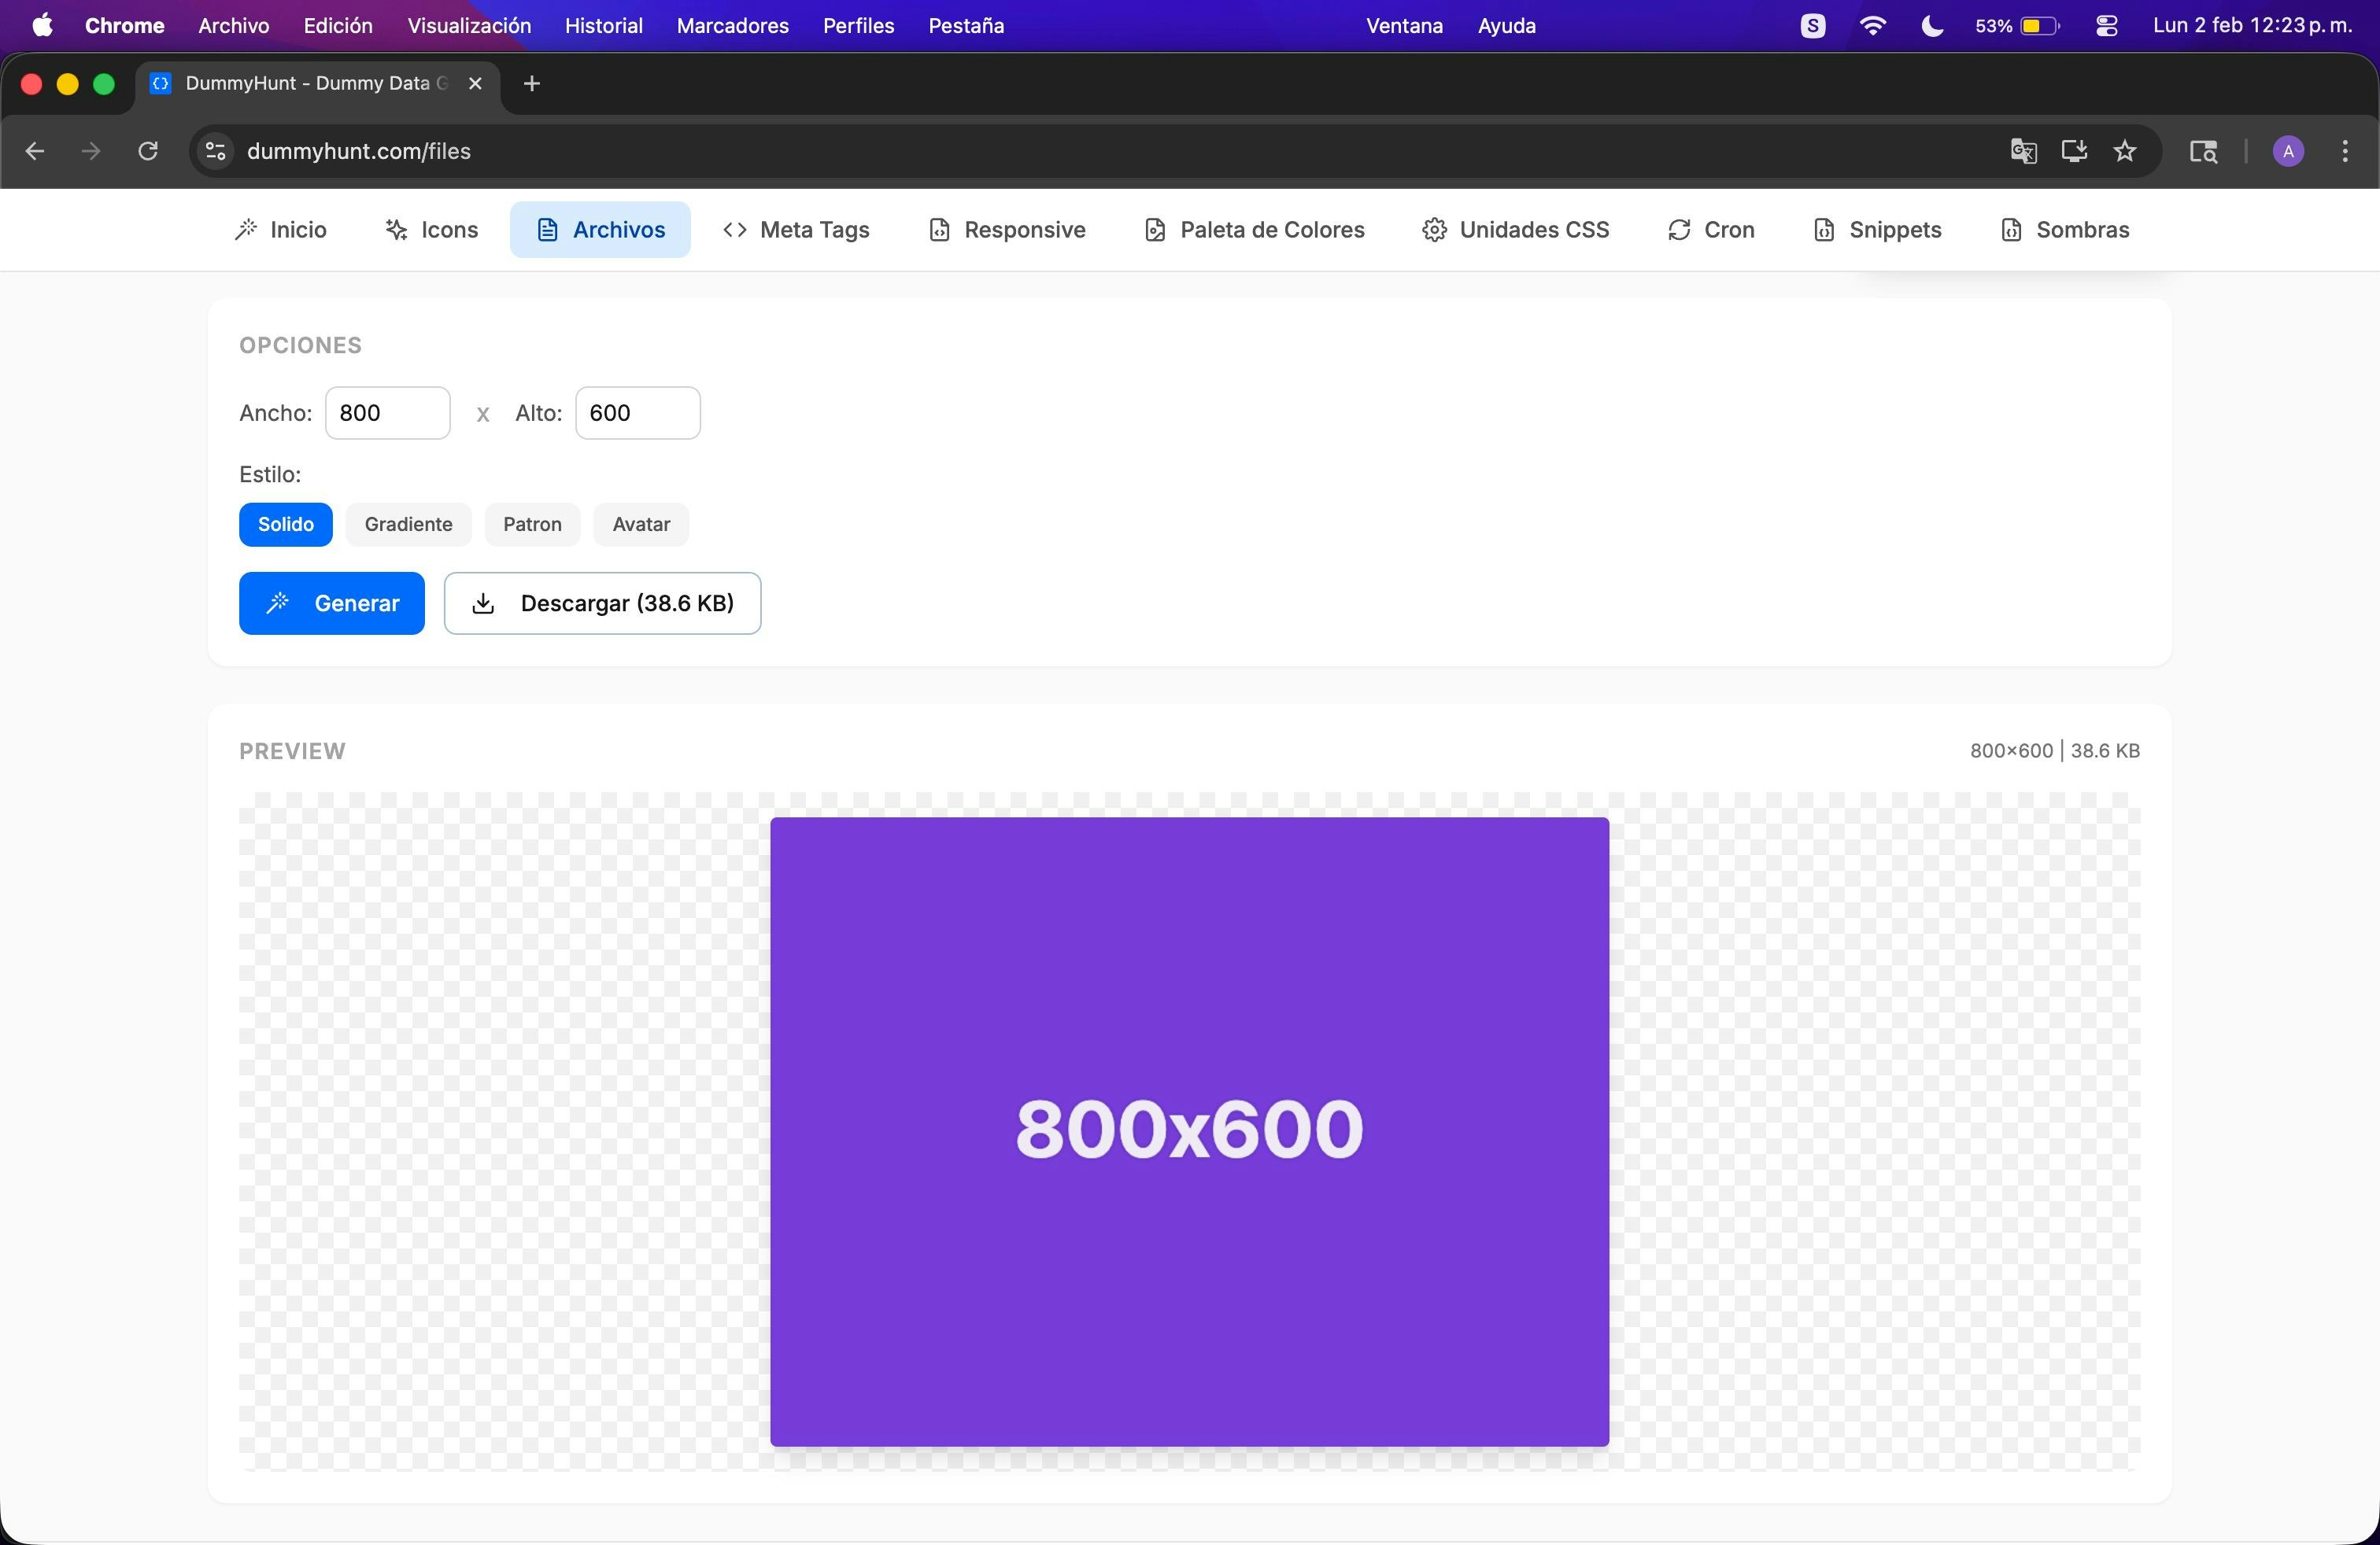Screen dimensions: 2380x1545
Task: Open the site information icon beside URL
Action: (215, 151)
